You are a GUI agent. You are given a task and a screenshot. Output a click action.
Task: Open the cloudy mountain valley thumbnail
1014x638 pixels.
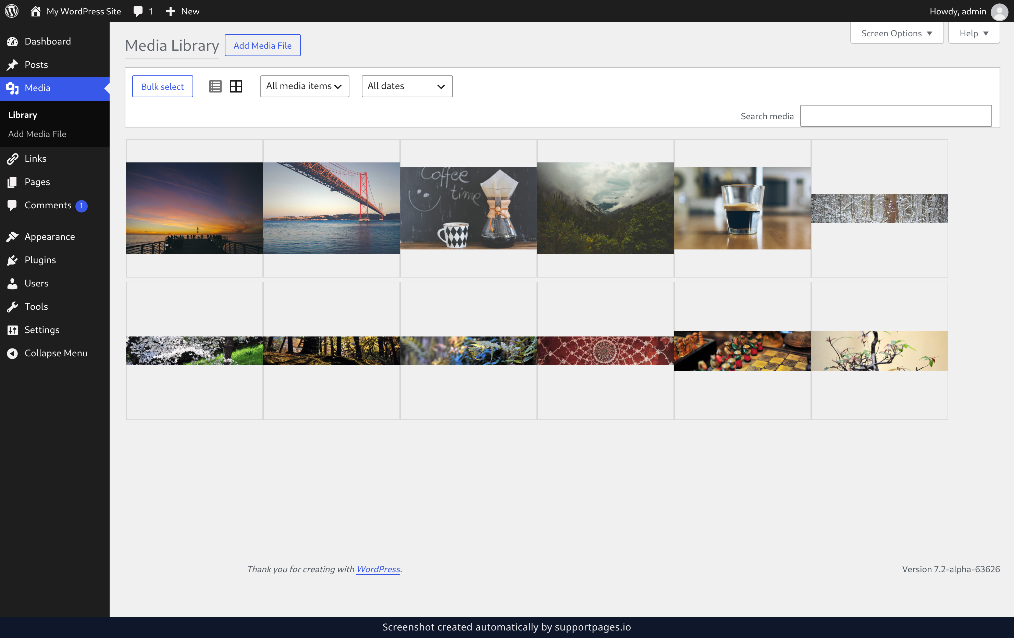tap(606, 208)
